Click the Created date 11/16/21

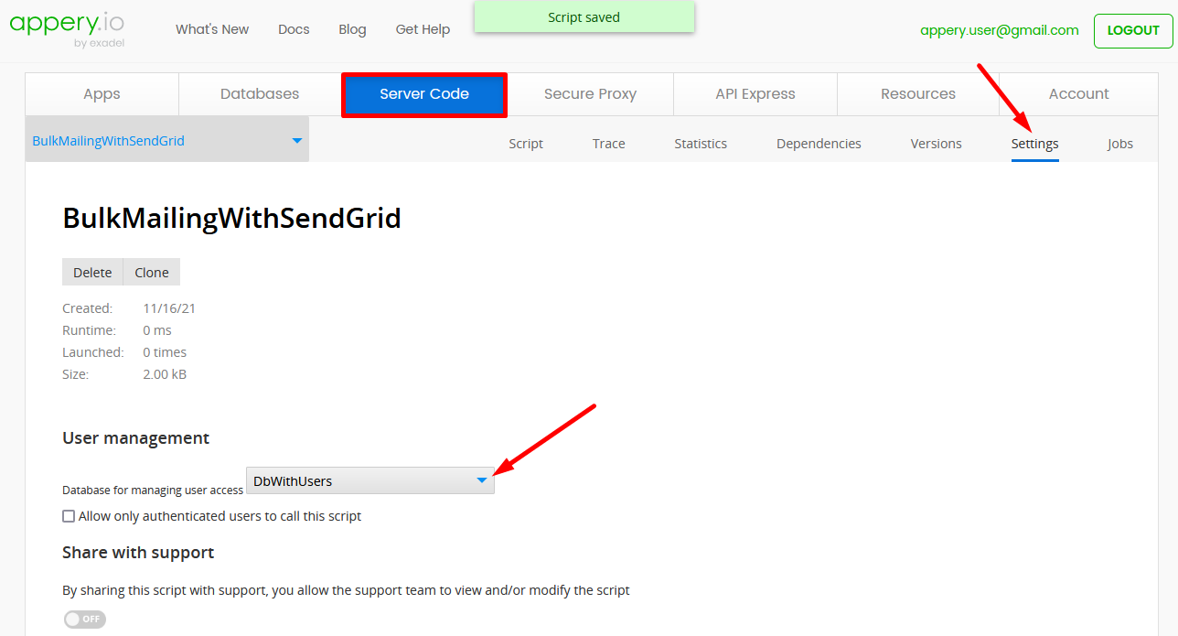[x=169, y=308]
